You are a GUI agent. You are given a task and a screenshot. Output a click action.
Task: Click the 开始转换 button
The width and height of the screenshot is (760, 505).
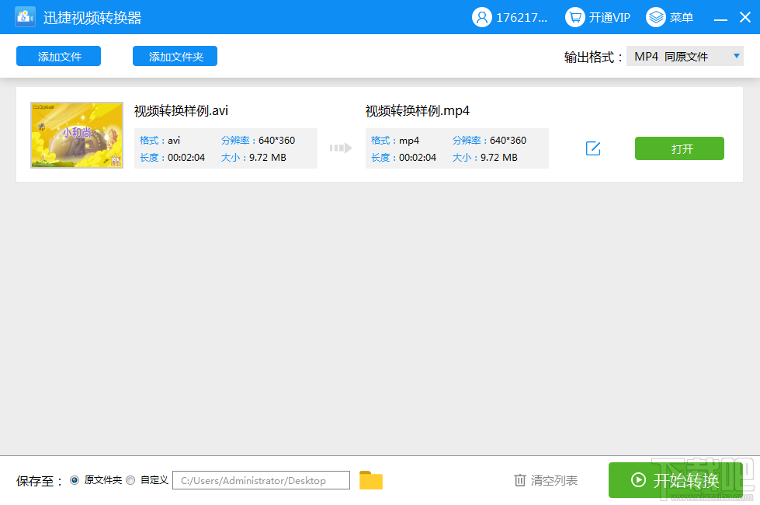point(675,480)
